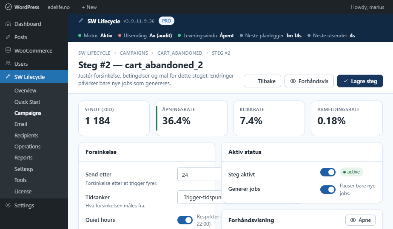
Task: Click the red Utsending status dot
Action: 120,36
